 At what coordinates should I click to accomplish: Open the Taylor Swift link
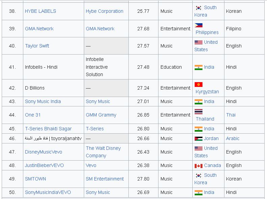click(x=37, y=46)
